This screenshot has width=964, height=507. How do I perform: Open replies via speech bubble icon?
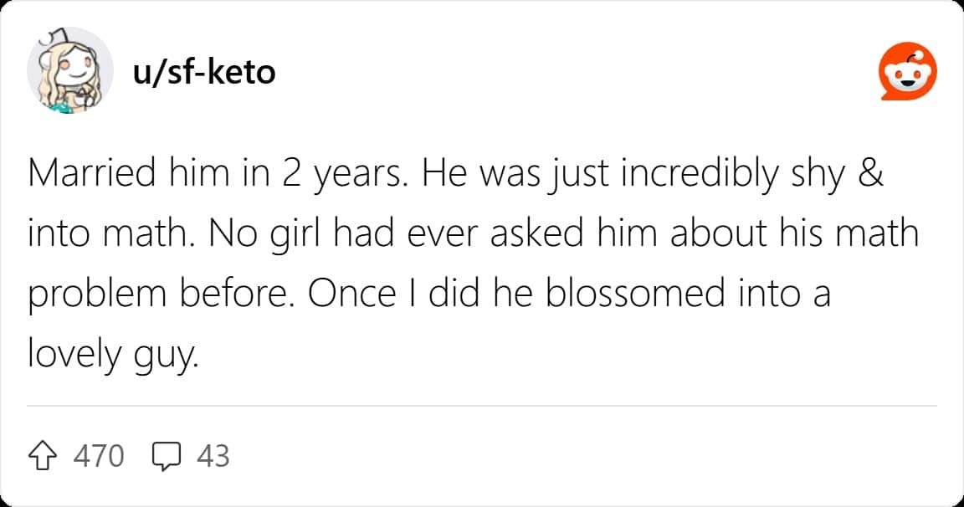167,456
